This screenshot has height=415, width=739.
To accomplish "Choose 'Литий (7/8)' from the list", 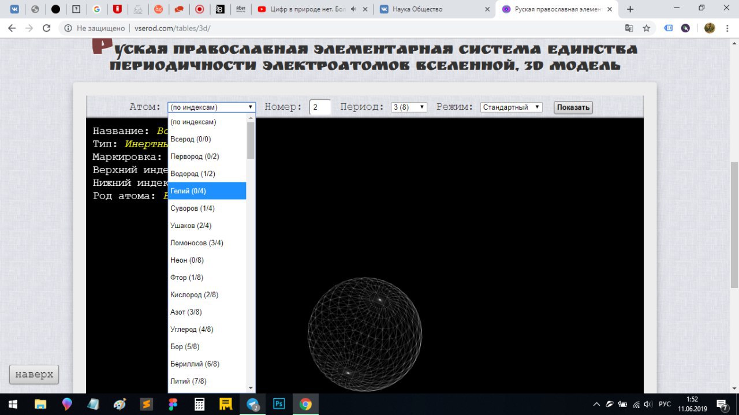I will (x=207, y=382).
